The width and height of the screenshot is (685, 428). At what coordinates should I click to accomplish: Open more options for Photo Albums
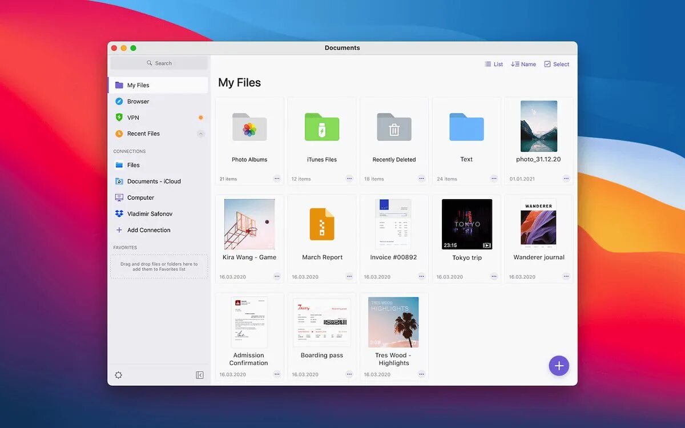[277, 179]
